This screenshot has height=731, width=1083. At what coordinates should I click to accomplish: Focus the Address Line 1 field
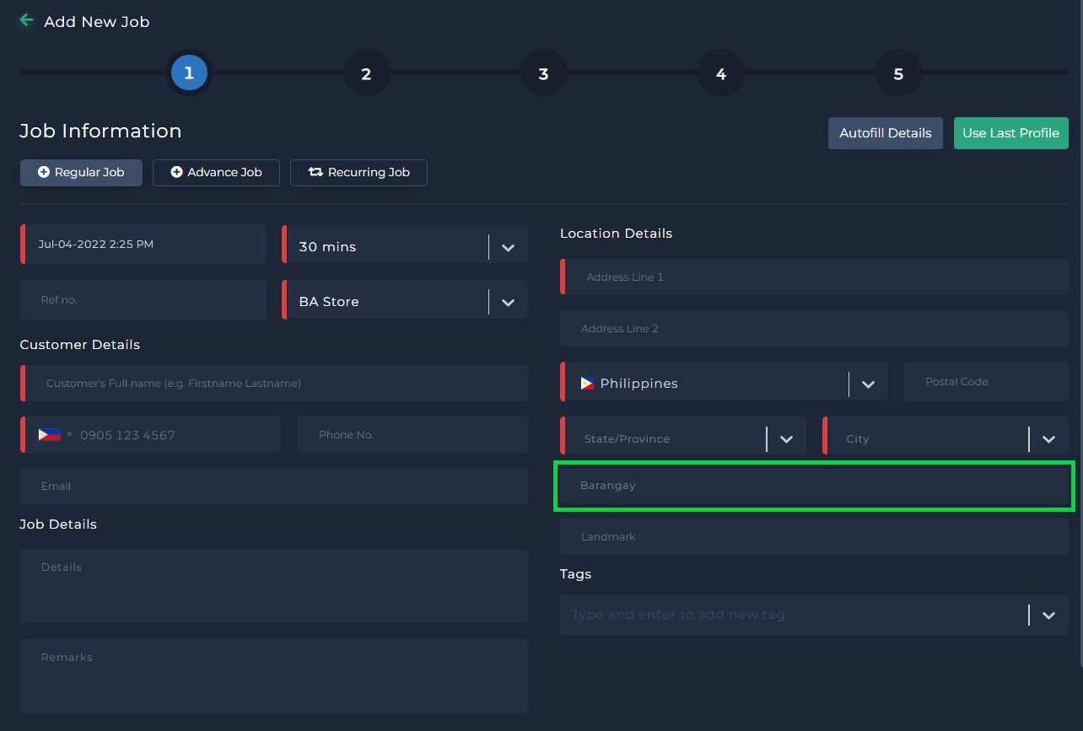pyautogui.click(x=814, y=277)
